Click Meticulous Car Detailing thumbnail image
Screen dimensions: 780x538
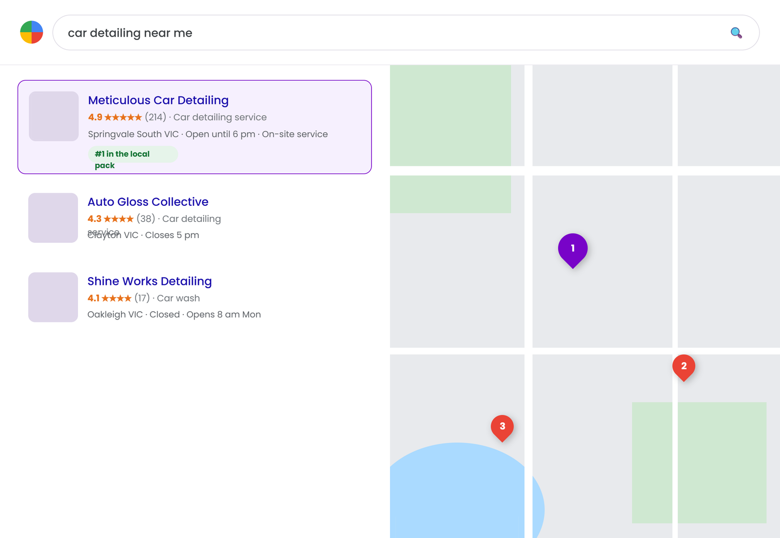click(x=54, y=116)
